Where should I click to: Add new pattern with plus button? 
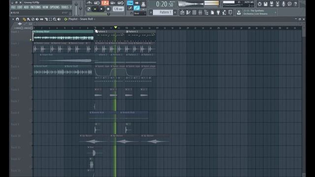(175, 12)
